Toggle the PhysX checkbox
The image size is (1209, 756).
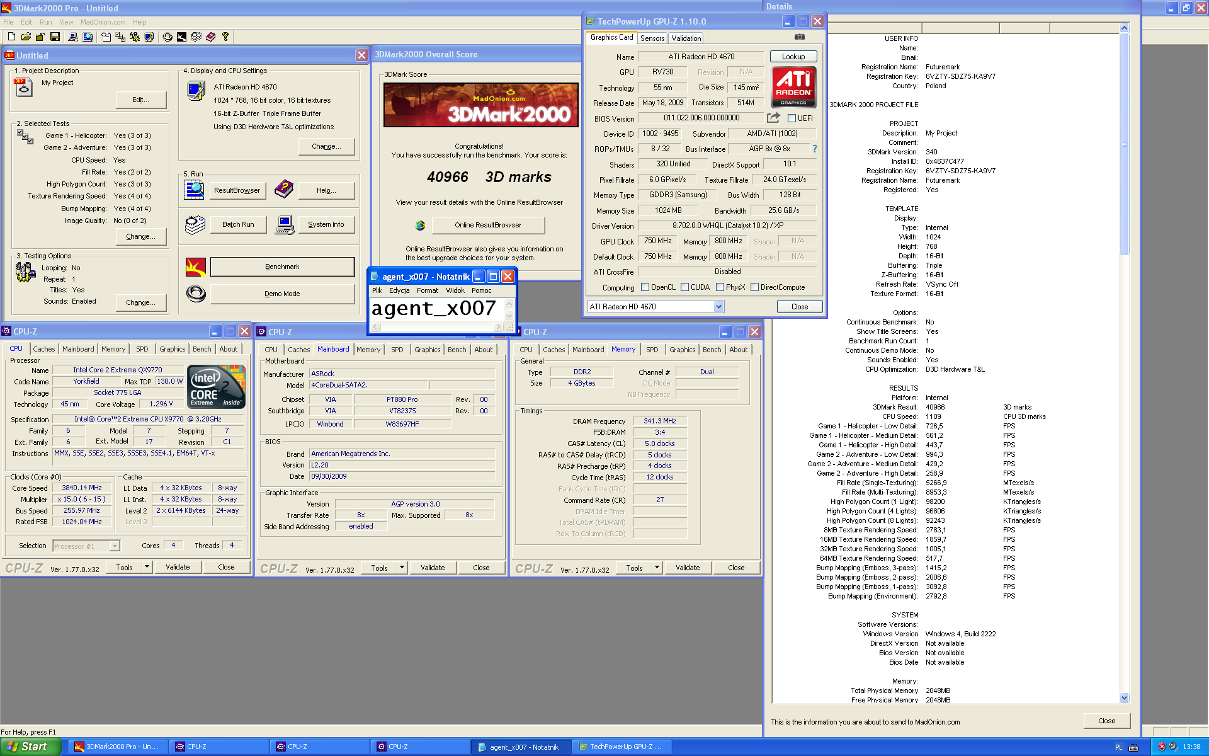coord(720,287)
